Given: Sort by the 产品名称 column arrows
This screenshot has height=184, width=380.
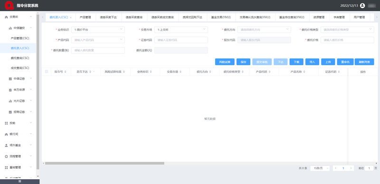Looking at the screenshot, I should pyautogui.click(x=304, y=72).
